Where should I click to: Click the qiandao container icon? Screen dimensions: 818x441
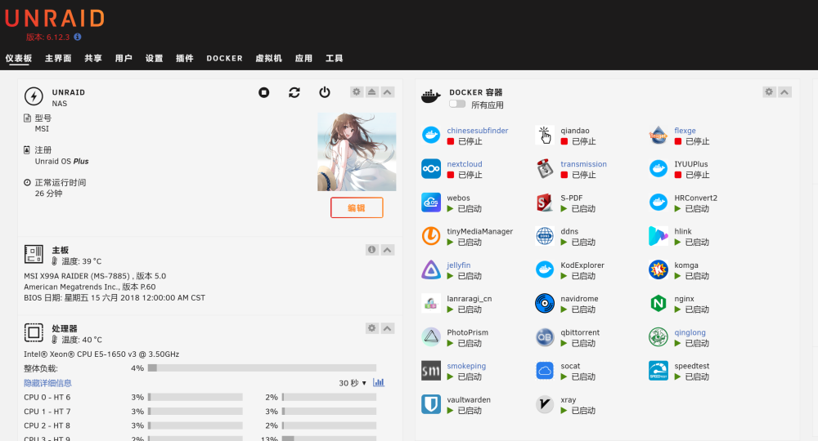pyautogui.click(x=545, y=136)
